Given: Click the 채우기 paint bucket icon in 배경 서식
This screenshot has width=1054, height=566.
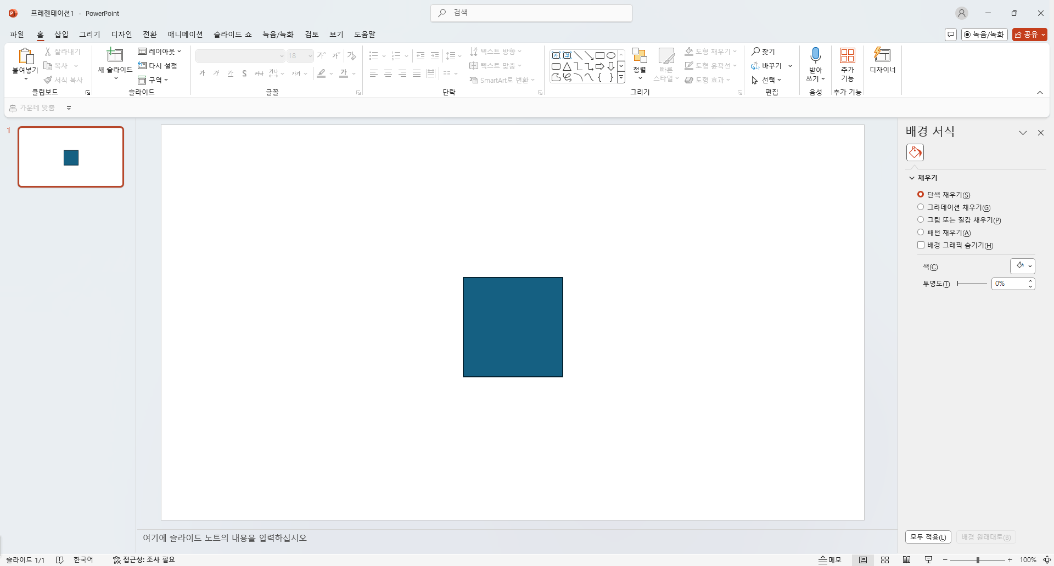Looking at the screenshot, I should pos(915,152).
